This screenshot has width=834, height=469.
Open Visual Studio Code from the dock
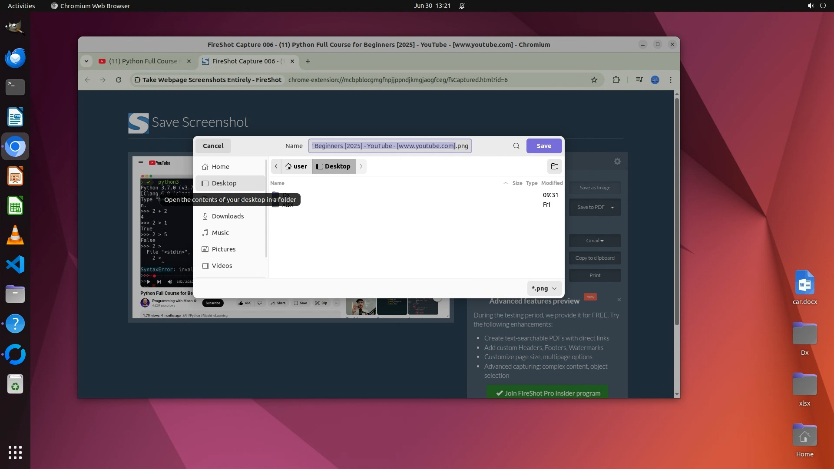[x=15, y=264]
